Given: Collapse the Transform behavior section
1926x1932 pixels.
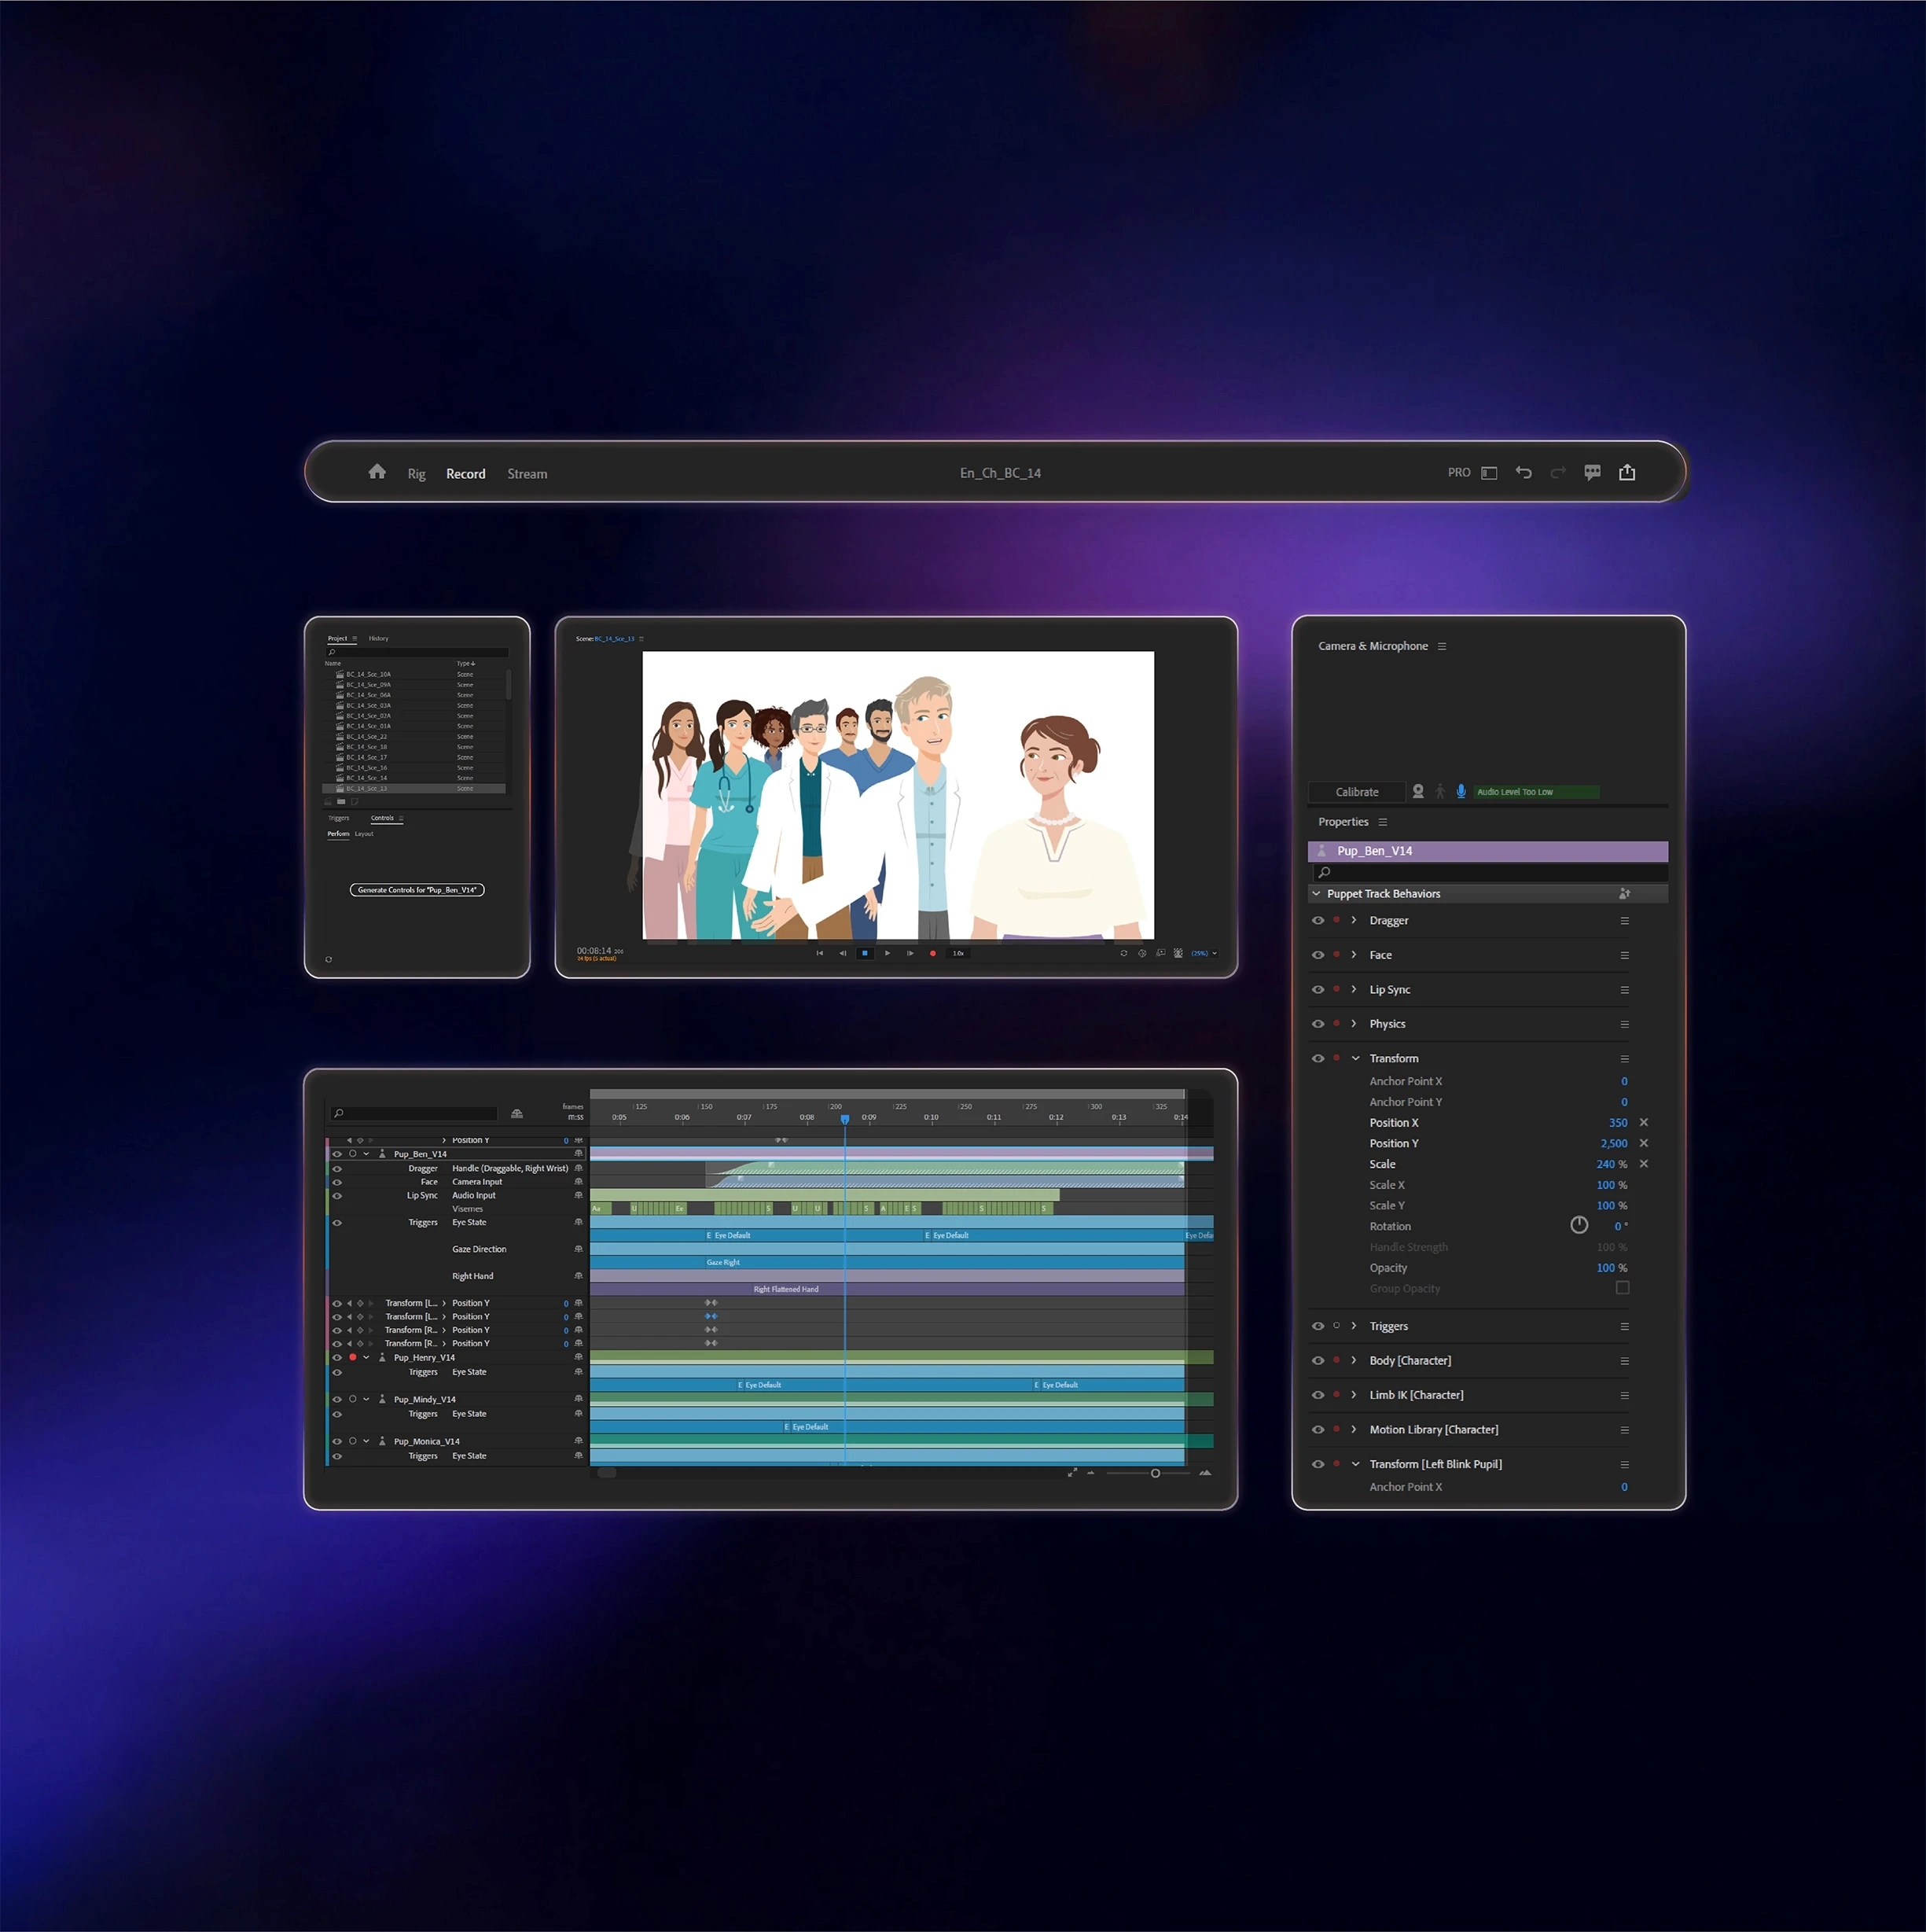Looking at the screenshot, I should [x=1355, y=1058].
